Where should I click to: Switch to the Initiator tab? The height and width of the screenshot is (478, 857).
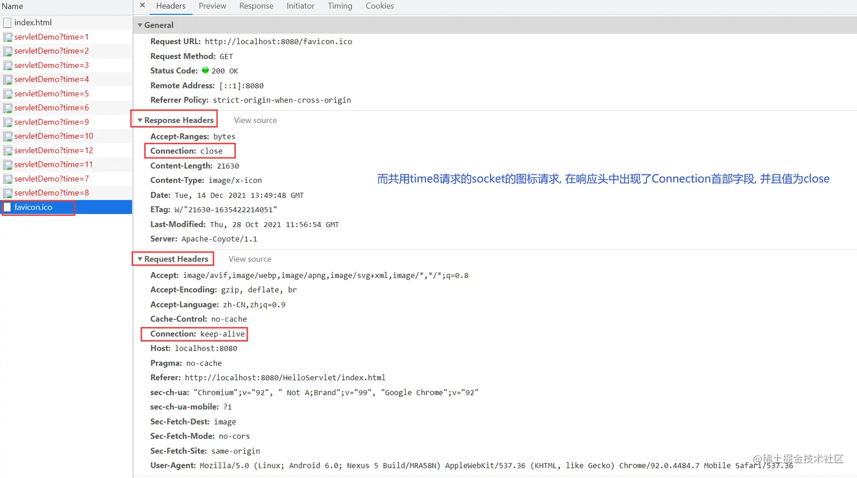[300, 6]
